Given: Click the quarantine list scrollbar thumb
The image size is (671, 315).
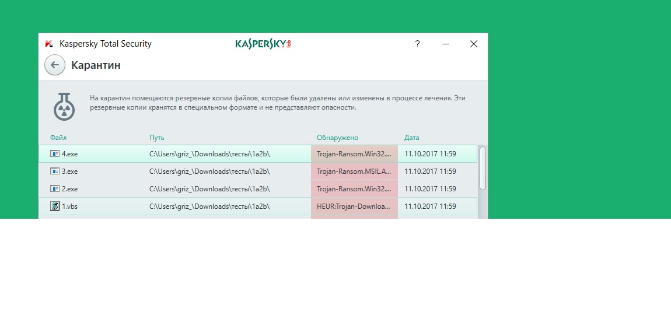Looking at the screenshot, I should pos(483,168).
